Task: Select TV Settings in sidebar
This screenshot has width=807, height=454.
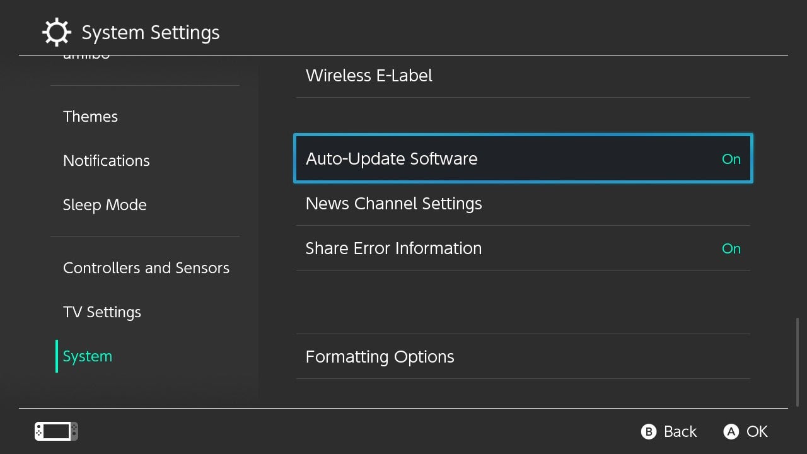Action: [x=102, y=312]
